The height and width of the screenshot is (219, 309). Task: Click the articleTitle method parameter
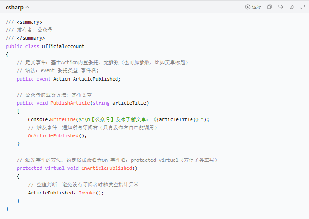(129, 103)
